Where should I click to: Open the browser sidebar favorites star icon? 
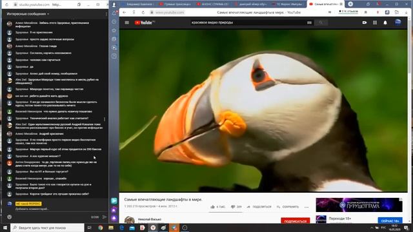114,30
